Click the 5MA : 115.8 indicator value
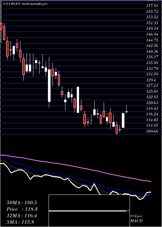This screenshot has height=227, width=162. point(20,222)
